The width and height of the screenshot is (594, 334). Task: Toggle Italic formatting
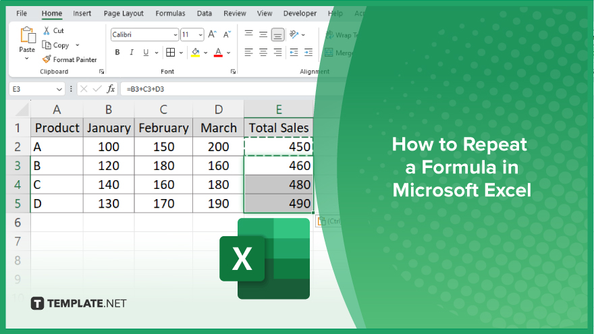[132, 52]
